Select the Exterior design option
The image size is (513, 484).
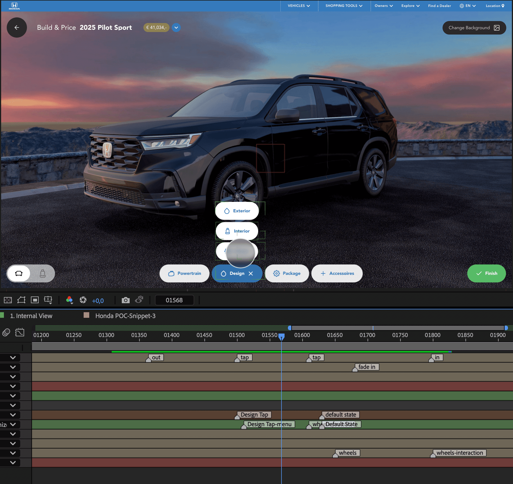[x=237, y=211]
